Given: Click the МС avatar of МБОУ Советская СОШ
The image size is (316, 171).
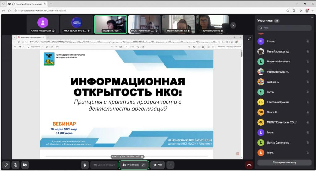Looking at the screenshot, I should 261,122.
